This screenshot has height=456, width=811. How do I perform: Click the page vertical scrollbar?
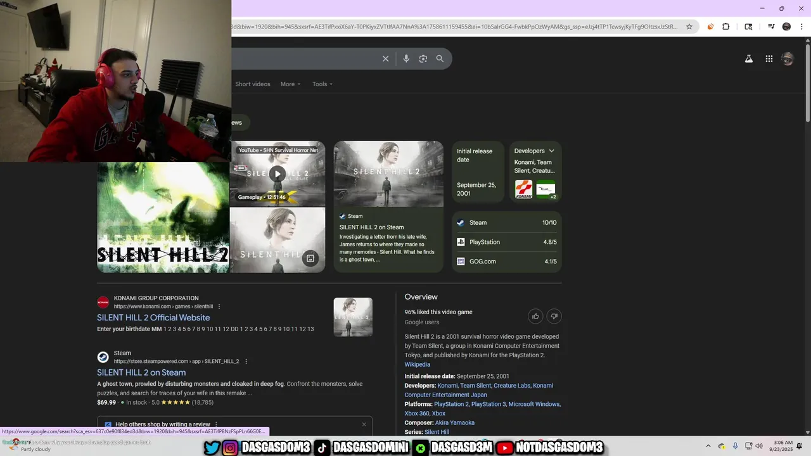tap(807, 82)
